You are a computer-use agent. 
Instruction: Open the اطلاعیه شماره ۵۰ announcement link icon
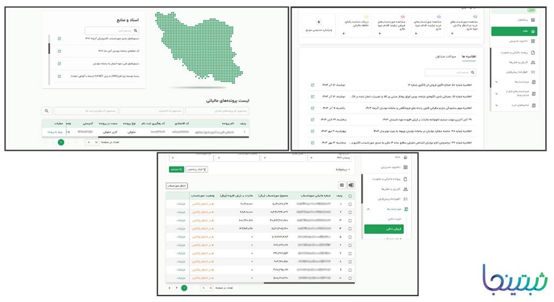(312, 85)
